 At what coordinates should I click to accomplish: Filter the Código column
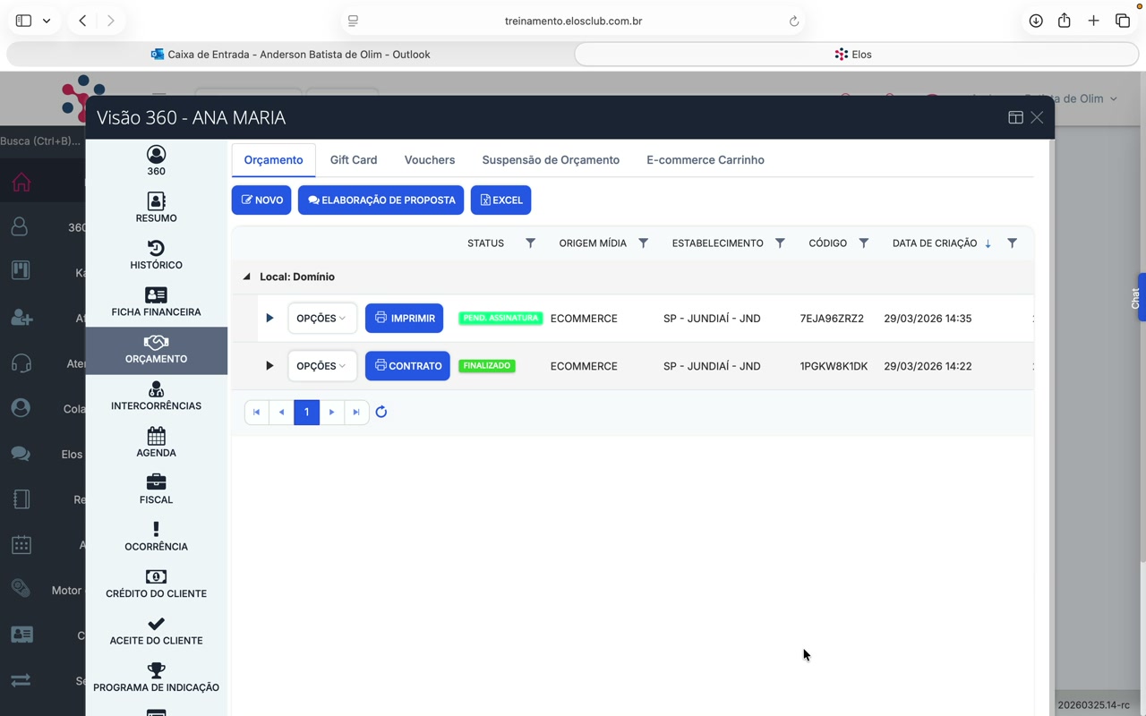pyautogui.click(x=863, y=243)
